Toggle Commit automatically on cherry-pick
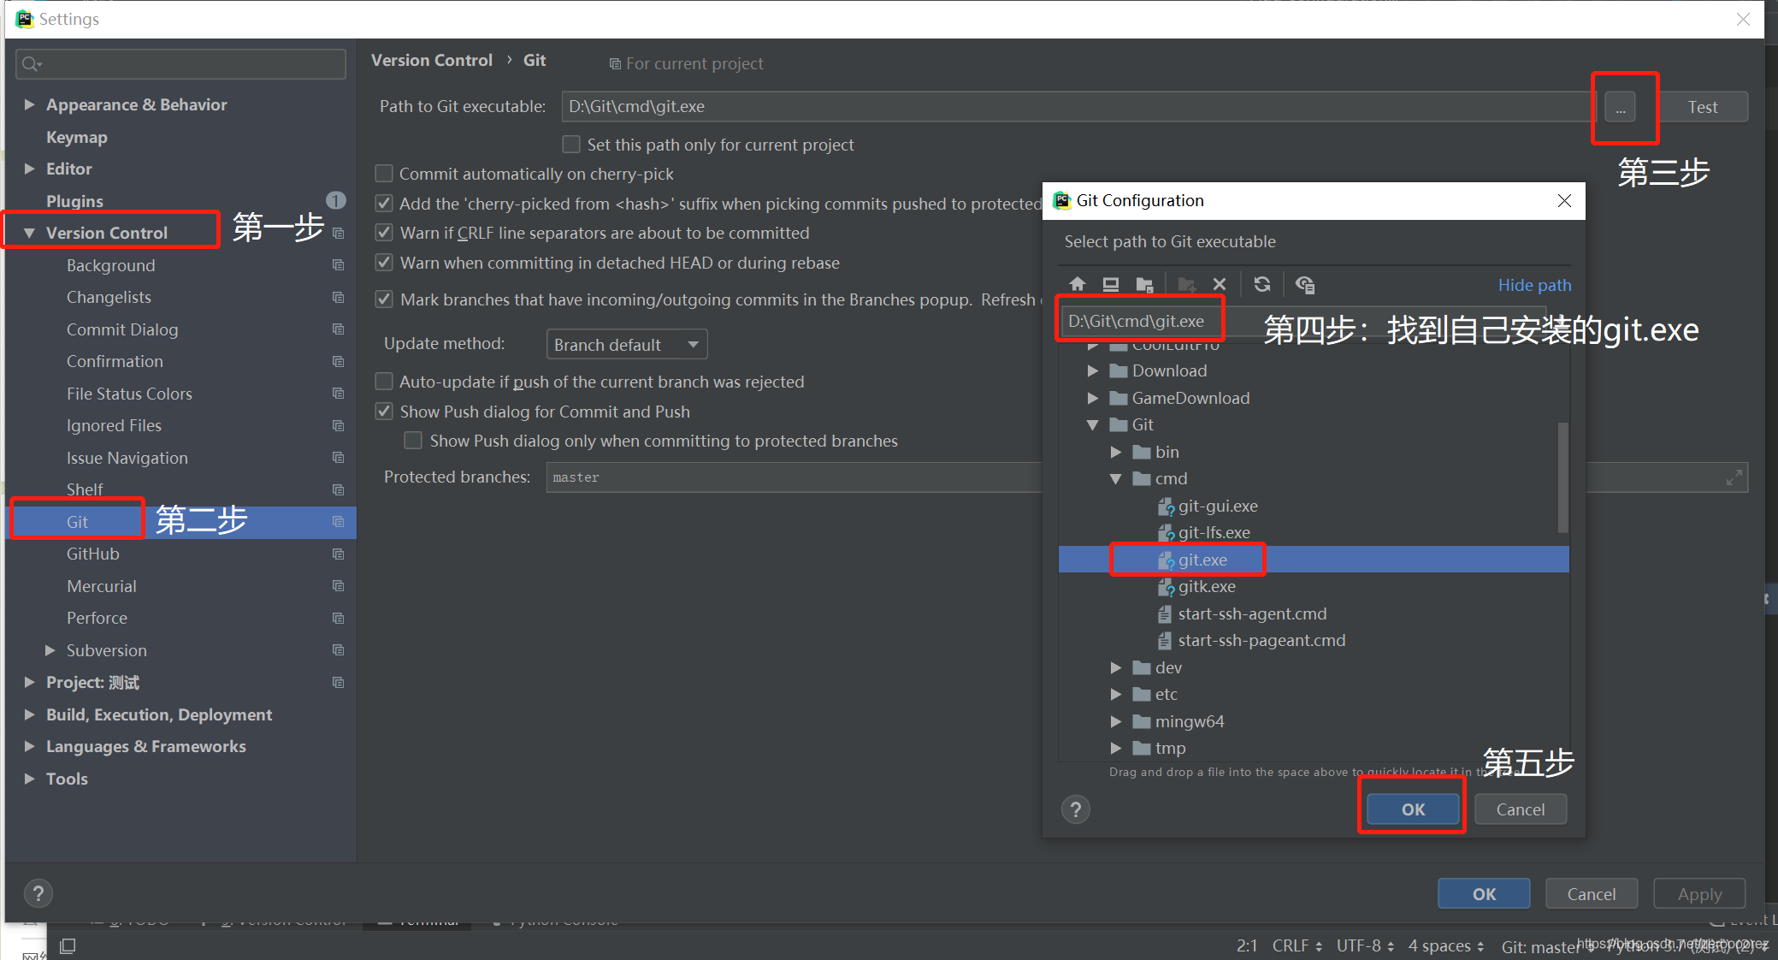The width and height of the screenshot is (1778, 960). (x=385, y=174)
